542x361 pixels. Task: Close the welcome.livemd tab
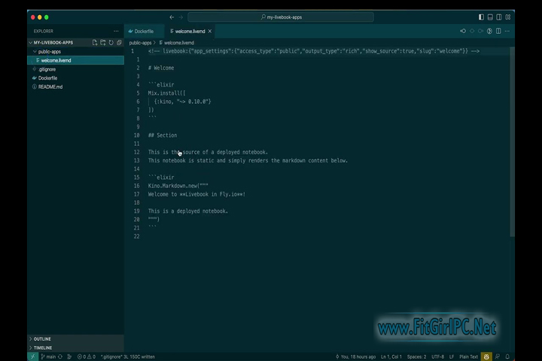[x=210, y=32]
